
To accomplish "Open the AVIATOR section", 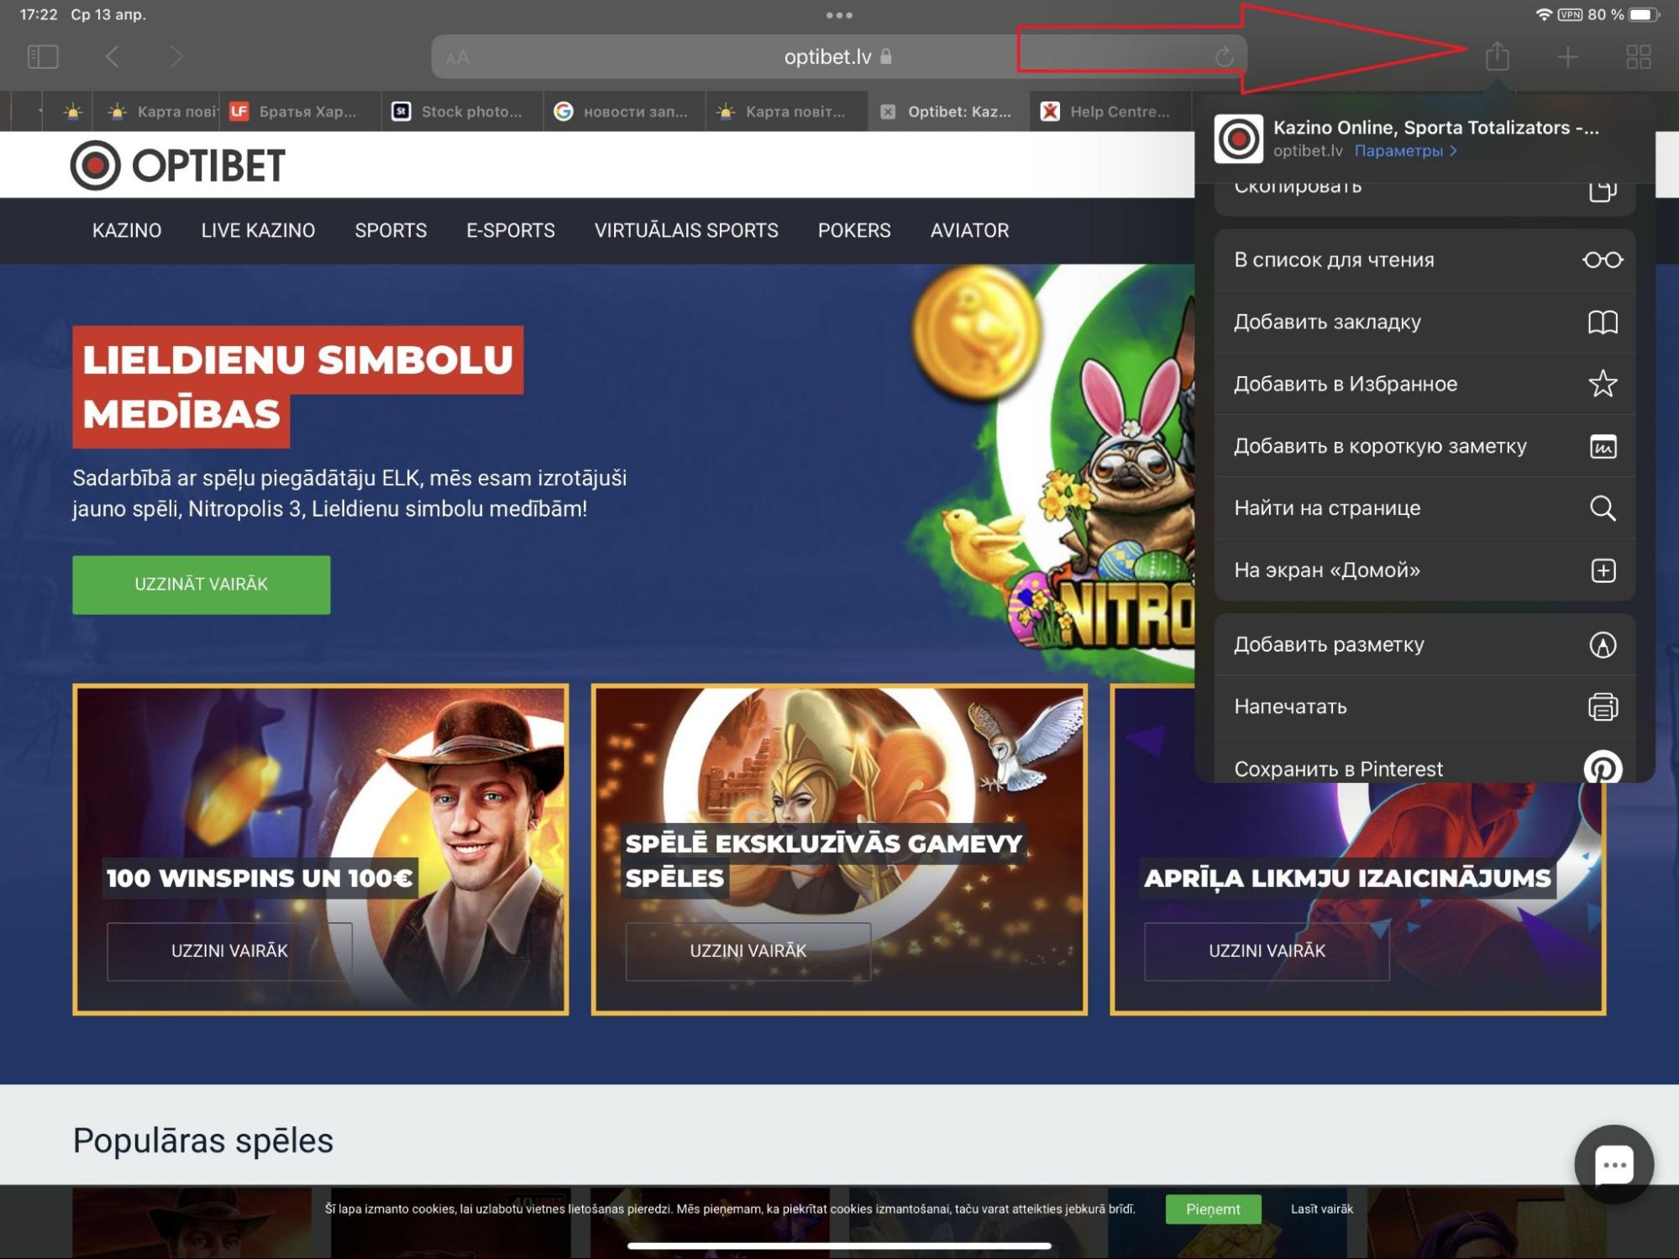I will click(969, 231).
